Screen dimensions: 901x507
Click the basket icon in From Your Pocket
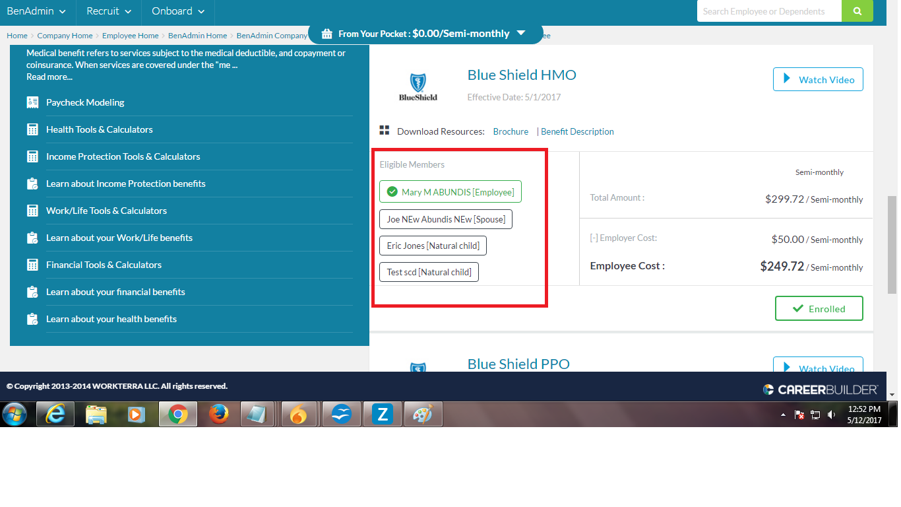tap(328, 34)
